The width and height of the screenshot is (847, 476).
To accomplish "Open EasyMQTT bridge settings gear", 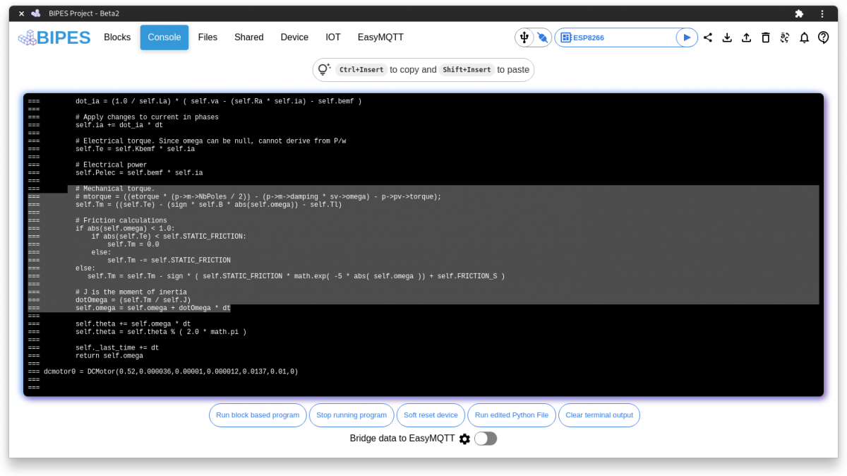I will coord(464,439).
